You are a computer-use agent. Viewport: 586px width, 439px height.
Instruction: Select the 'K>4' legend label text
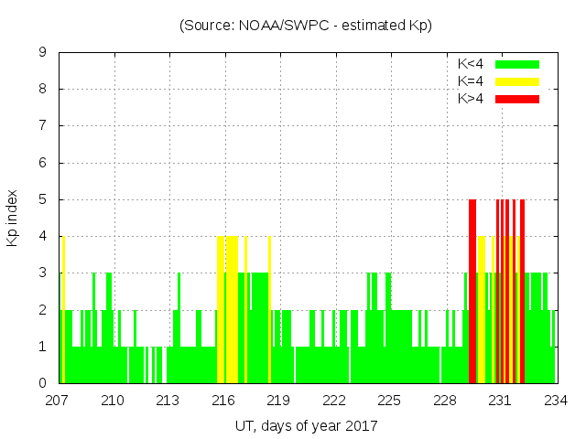point(471,99)
